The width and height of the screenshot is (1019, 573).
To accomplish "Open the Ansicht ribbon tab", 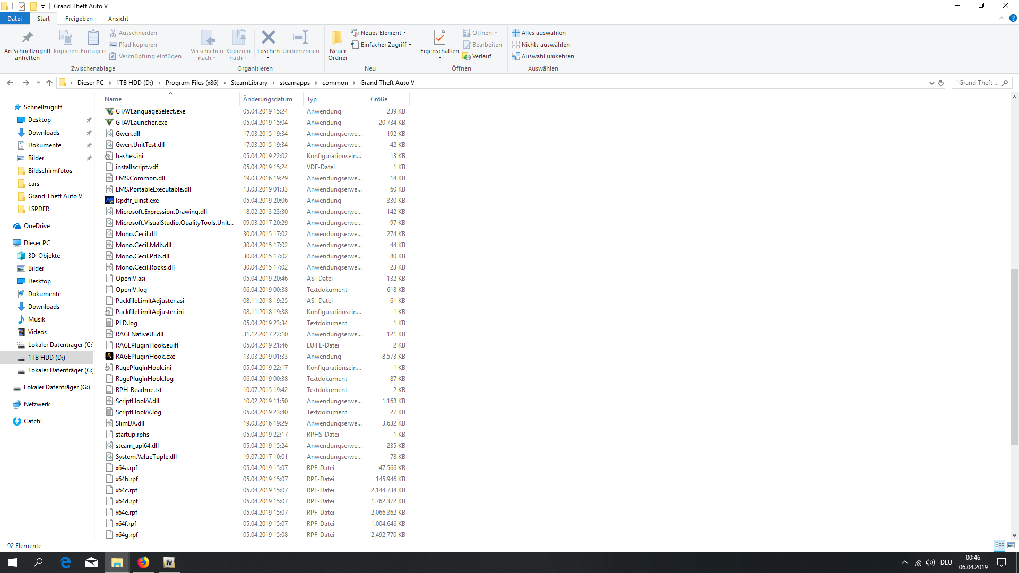I will click(118, 19).
